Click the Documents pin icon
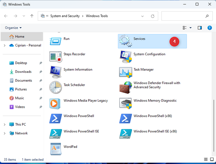 click(x=41, y=81)
